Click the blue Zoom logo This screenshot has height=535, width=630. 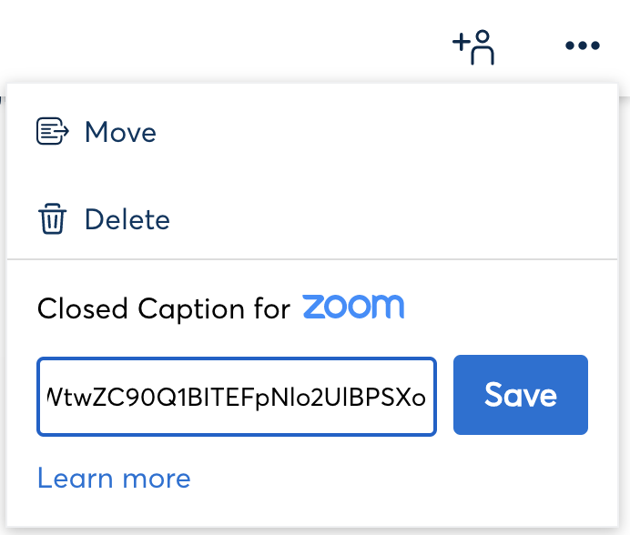tap(353, 307)
